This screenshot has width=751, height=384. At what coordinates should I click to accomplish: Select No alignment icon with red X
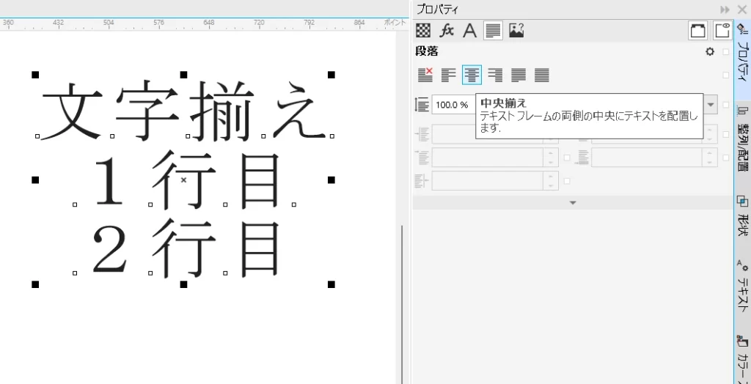point(425,75)
